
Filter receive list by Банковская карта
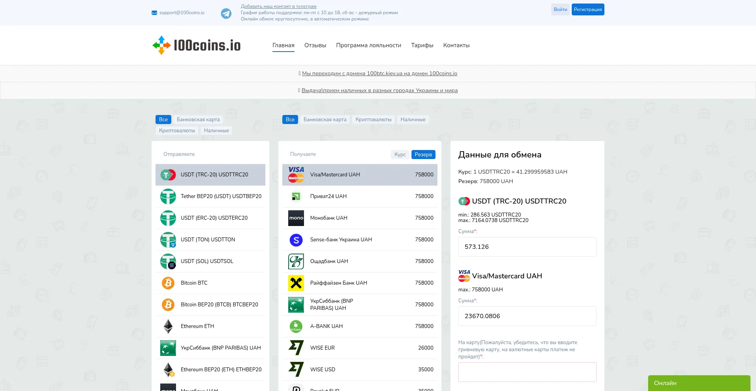(x=325, y=120)
